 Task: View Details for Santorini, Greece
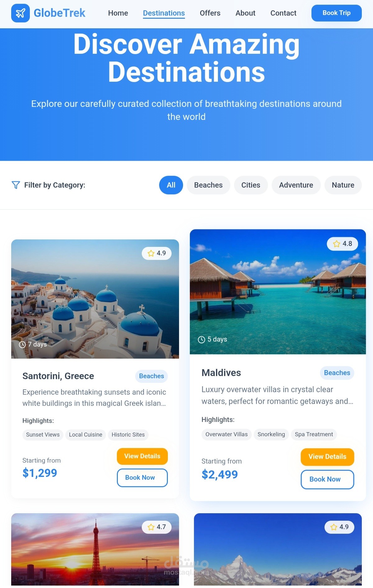point(142,456)
